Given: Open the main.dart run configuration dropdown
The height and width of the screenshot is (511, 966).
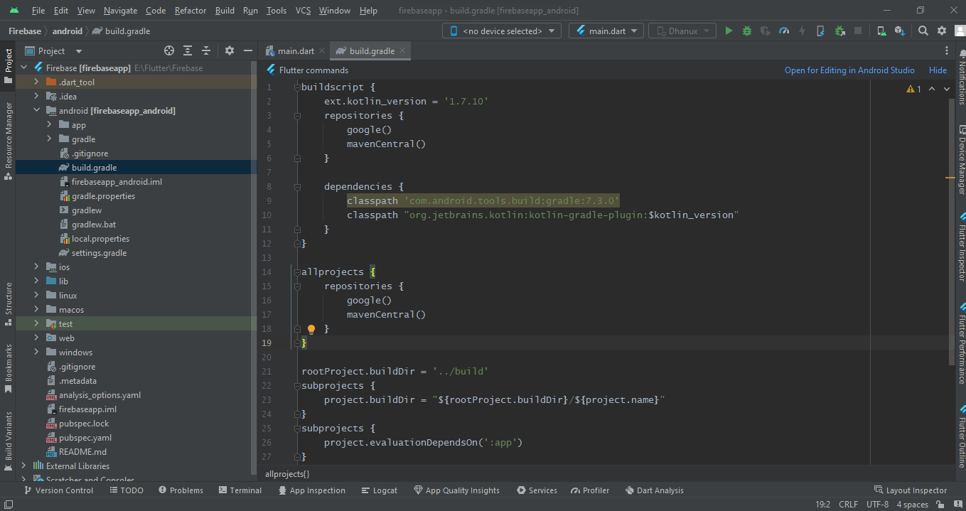Looking at the screenshot, I should 606,31.
